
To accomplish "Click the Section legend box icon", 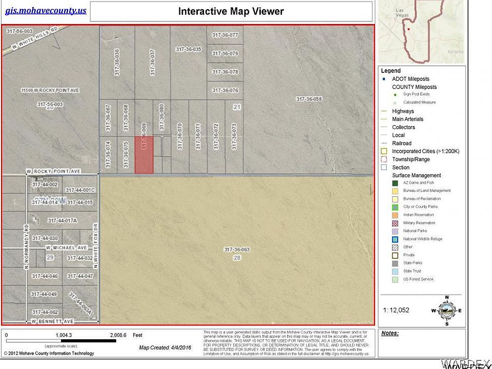I will click(x=384, y=167).
